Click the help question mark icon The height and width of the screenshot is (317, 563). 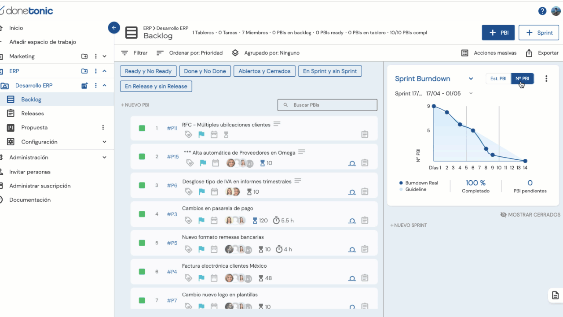coord(542,11)
